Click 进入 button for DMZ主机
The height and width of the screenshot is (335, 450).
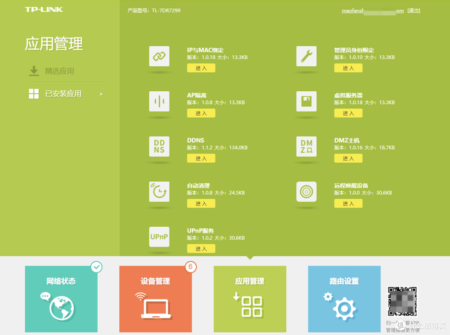[x=348, y=158]
